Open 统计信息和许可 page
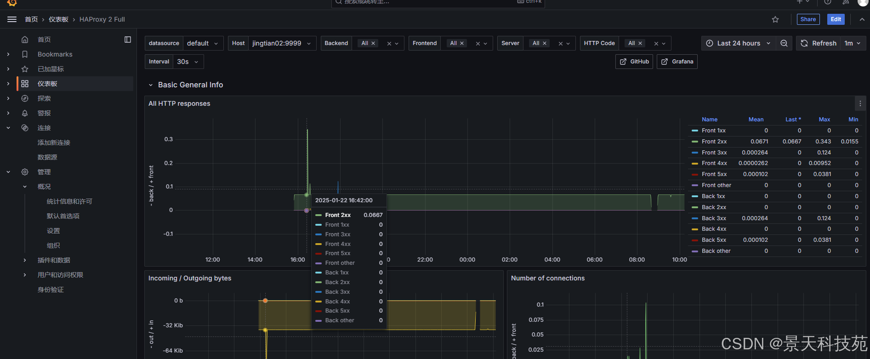870x359 pixels. click(69, 201)
